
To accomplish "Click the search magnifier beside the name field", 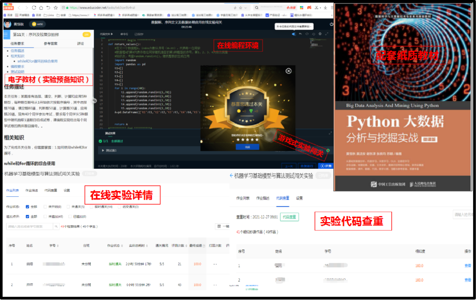I will click(x=56, y=226).
